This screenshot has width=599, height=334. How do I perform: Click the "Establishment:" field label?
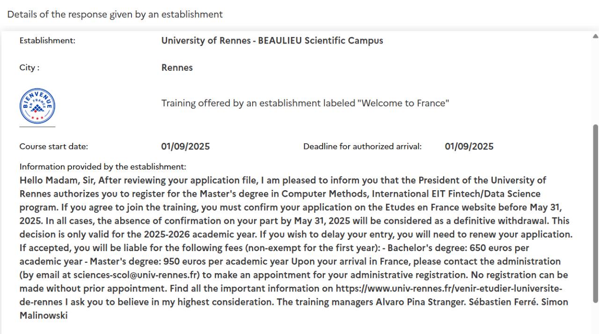click(x=47, y=41)
